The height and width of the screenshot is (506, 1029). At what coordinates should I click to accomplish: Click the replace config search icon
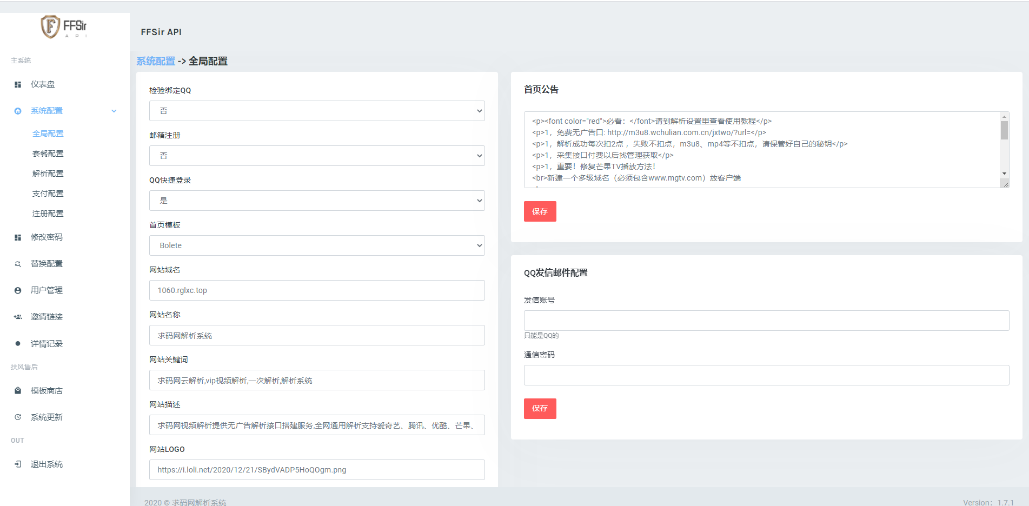click(x=18, y=264)
